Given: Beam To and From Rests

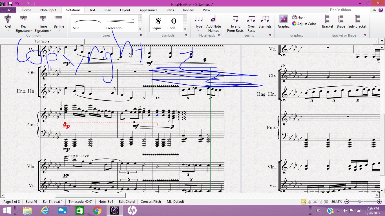Looking at the screenshot, I should pos(235,24).
